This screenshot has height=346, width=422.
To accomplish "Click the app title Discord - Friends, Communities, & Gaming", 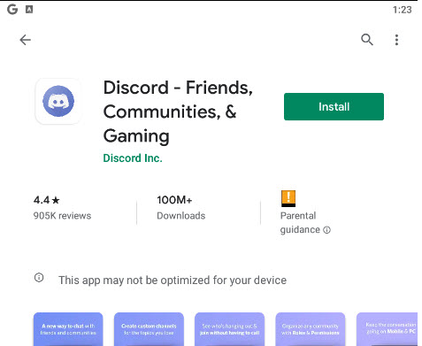I will [x=178, y=111].
